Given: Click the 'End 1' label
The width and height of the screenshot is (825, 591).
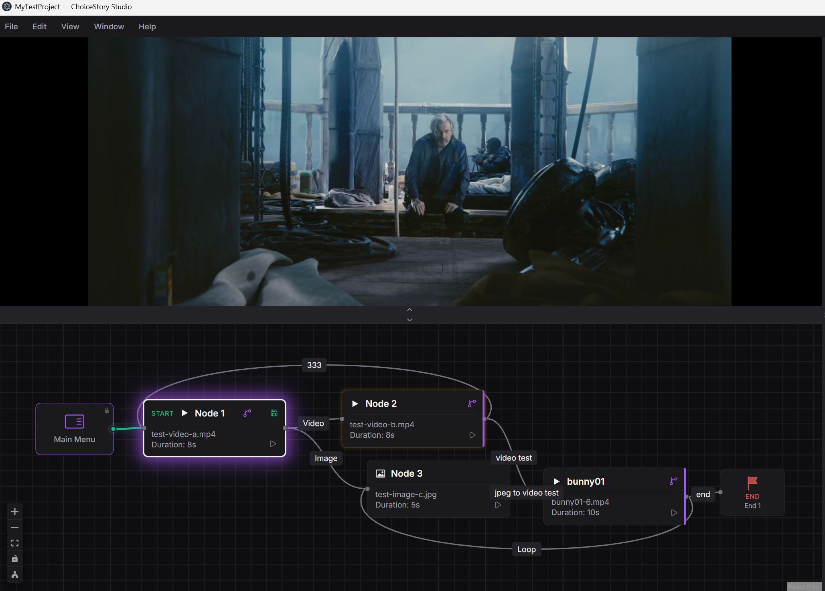Looking at the screenshot, I should point(752,506).
